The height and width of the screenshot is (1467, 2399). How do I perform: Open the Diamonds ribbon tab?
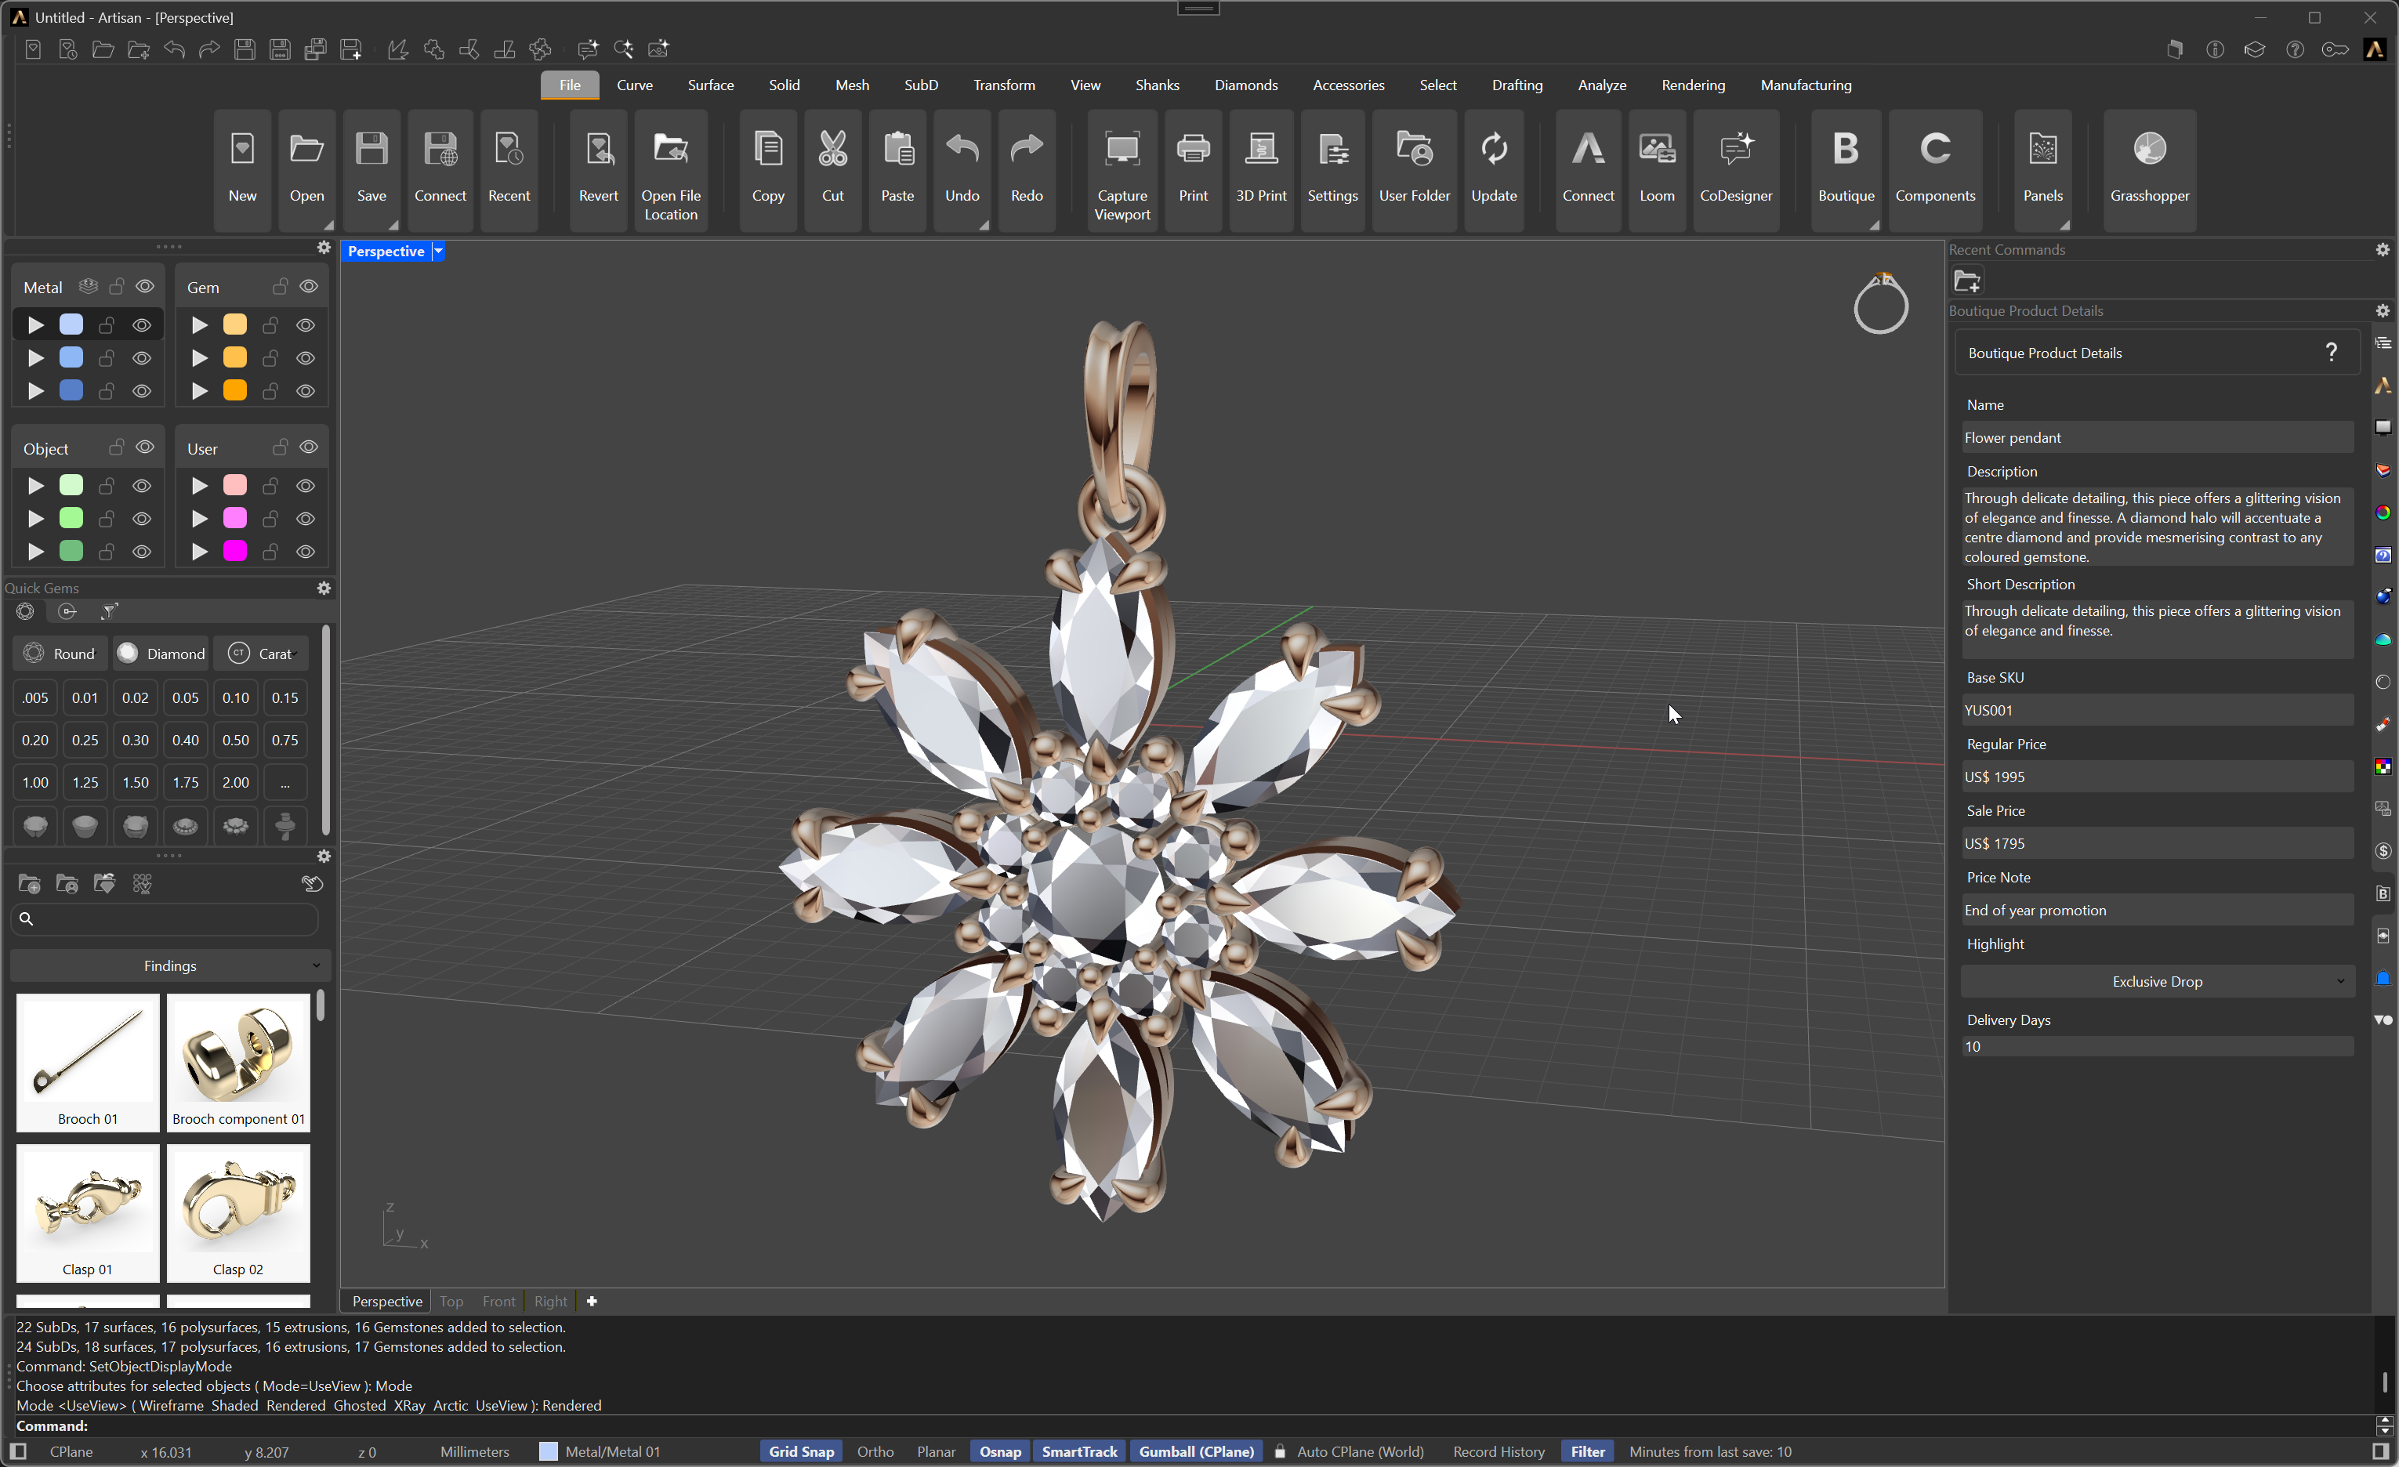(1245, 85)
